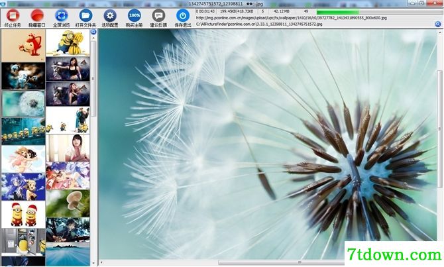This screenshot has height=267, width=444.
Task: Select the minion with bananas thumbnail
Action: pos(68,43)
